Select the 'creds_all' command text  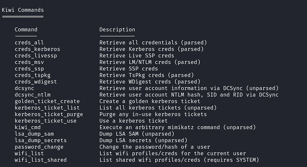point(29,42)
